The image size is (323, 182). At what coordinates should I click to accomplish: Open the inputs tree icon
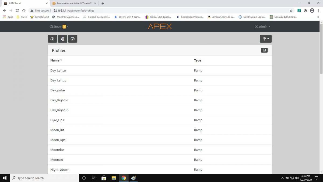(x=62, y=39)
